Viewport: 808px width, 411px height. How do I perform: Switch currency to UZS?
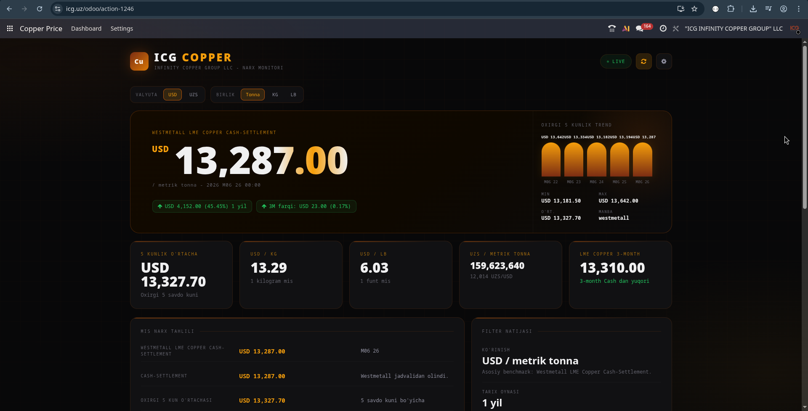pos(194,95)
